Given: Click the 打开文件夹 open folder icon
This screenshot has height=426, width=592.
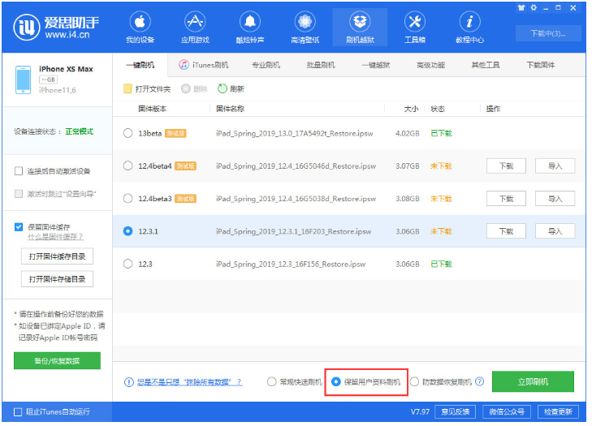Looking at the screenshot, I should pos(127,89).
